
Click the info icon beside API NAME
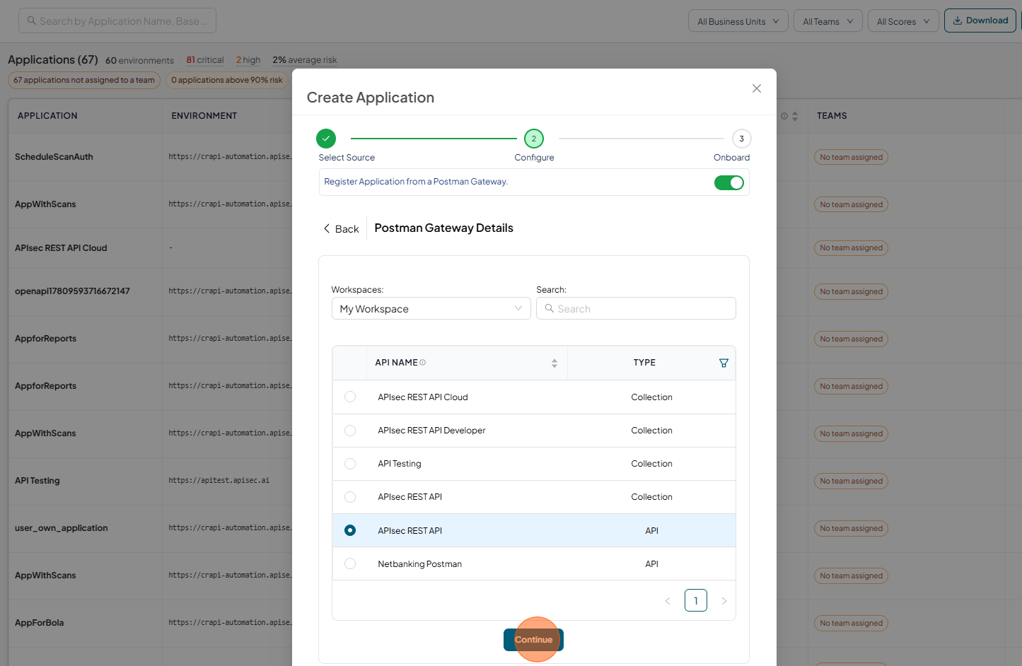[423, 363]
